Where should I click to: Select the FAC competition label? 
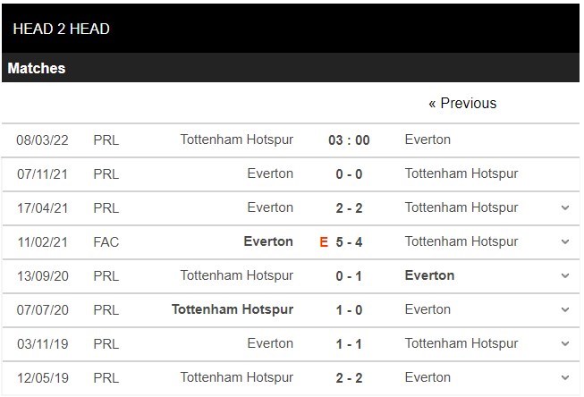click(106, 241)
